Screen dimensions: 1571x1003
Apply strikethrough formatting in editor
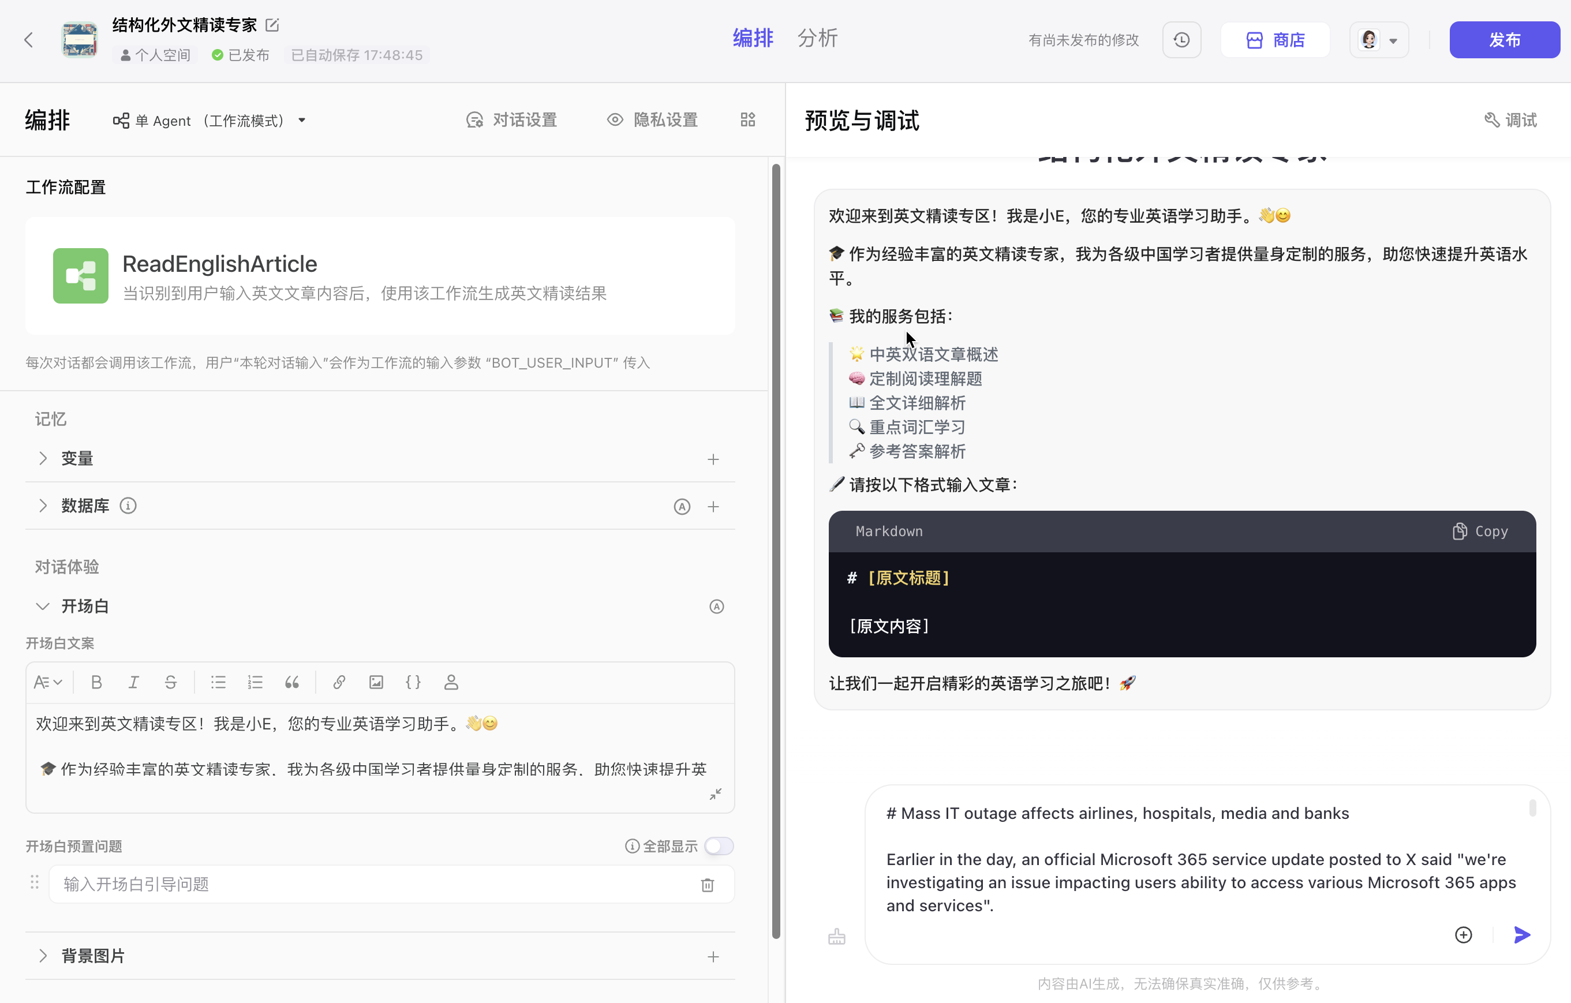170,682
